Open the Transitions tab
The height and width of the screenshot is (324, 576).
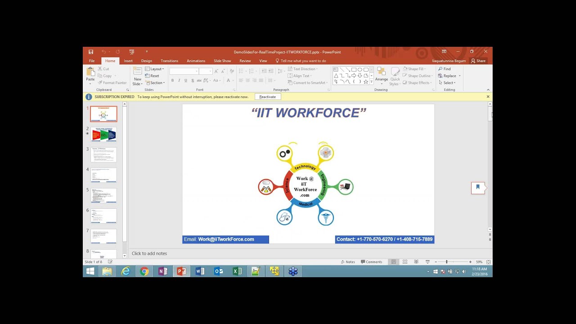[169, 61]
